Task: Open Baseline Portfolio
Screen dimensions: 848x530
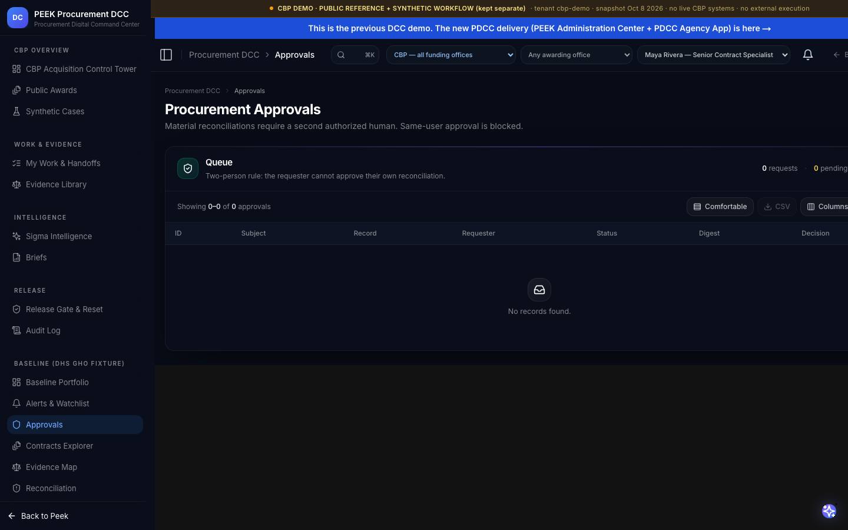Action: click(75, 382)
